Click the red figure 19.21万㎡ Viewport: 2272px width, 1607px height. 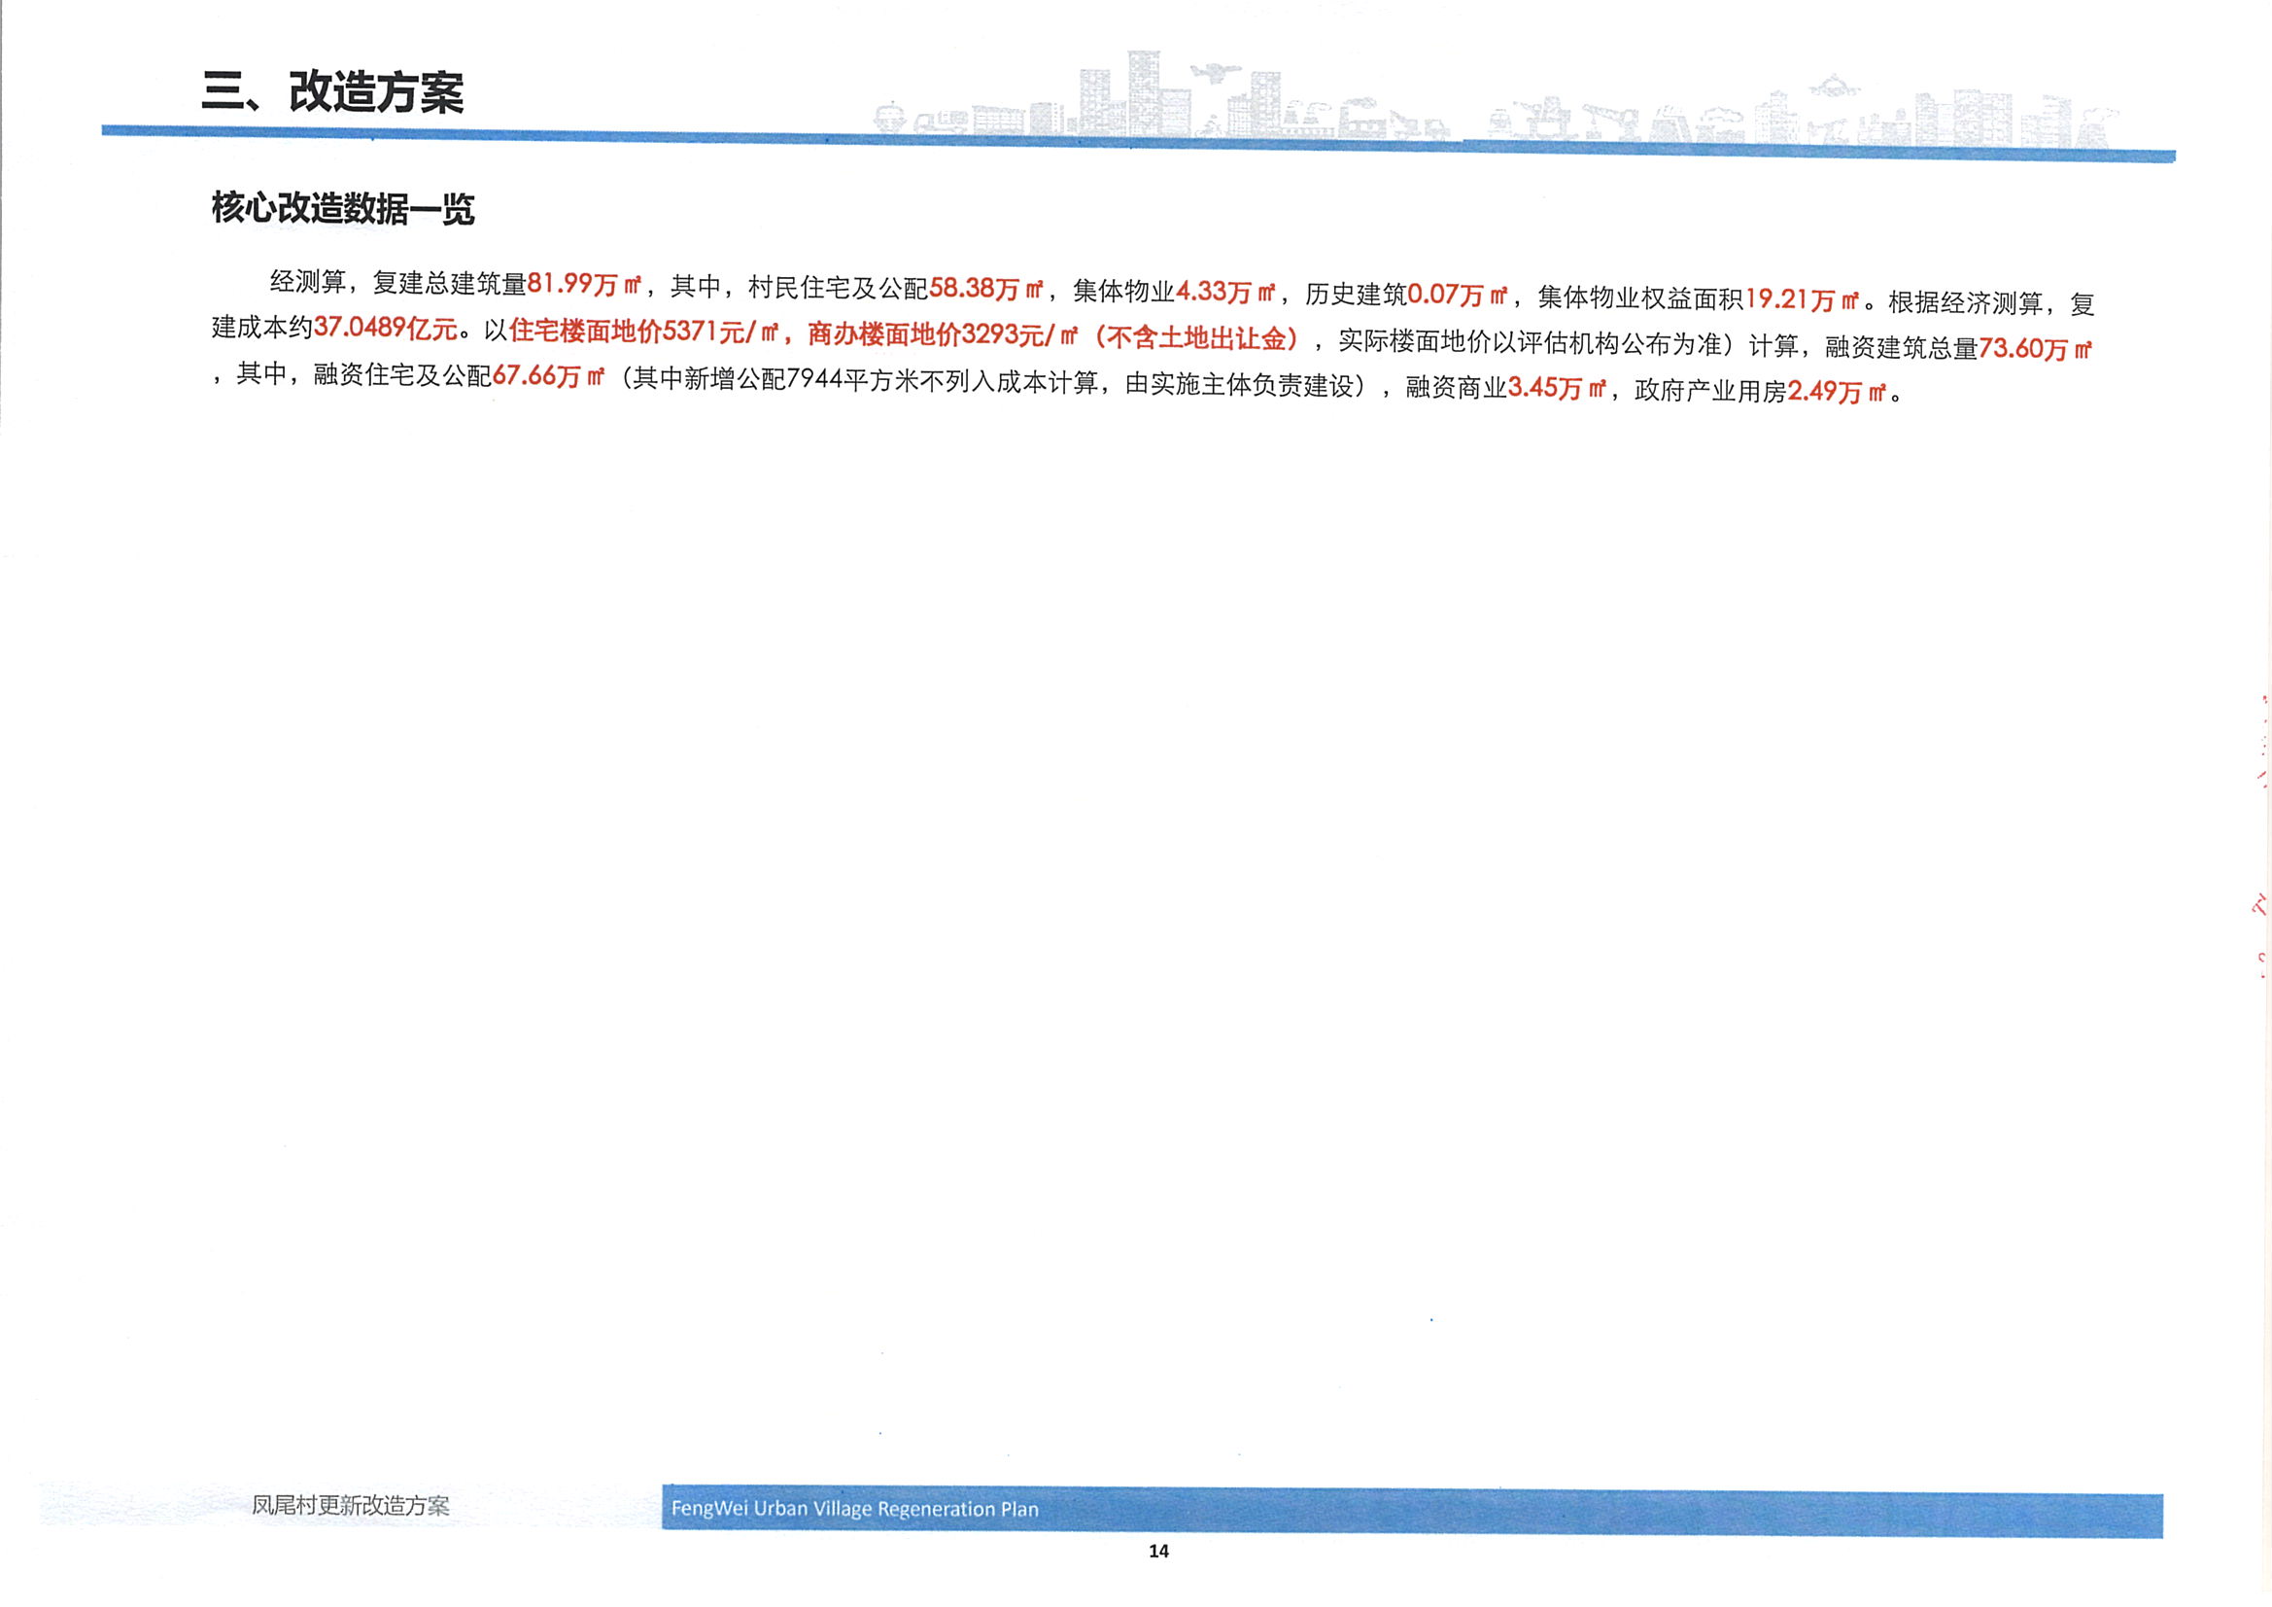pyautogui.click(x=1801, y=298)
